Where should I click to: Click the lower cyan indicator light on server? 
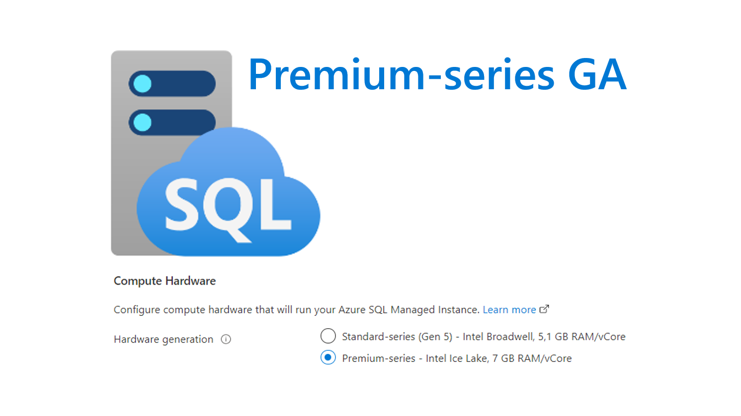[x=143, y=122]
